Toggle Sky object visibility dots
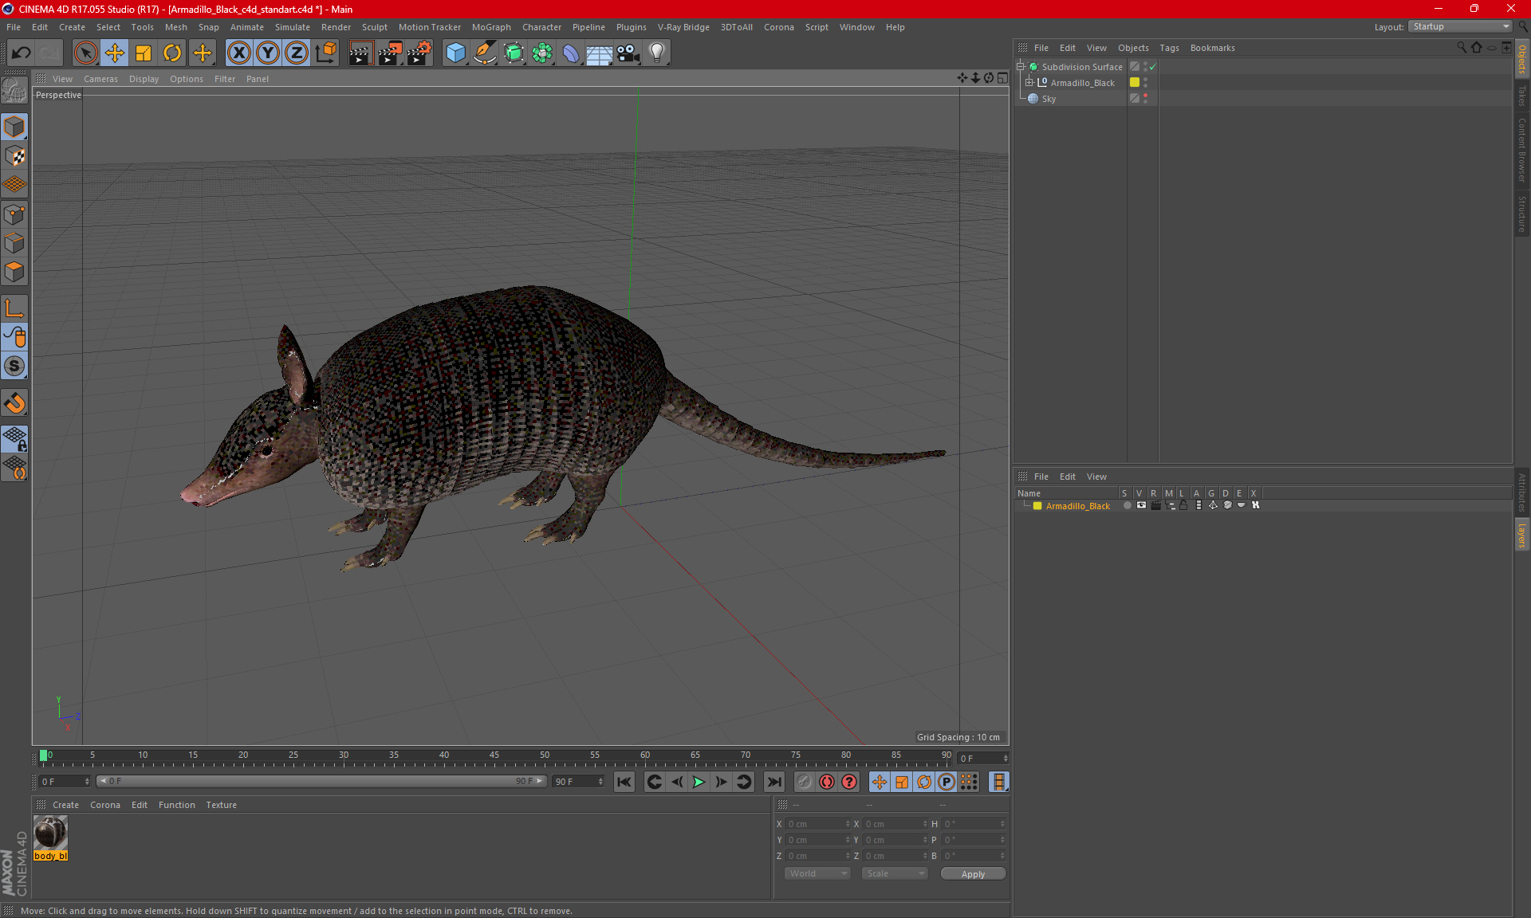 pos(1146,98)
